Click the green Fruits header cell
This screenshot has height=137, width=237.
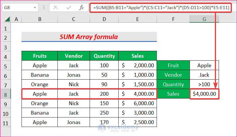(40, 56)
